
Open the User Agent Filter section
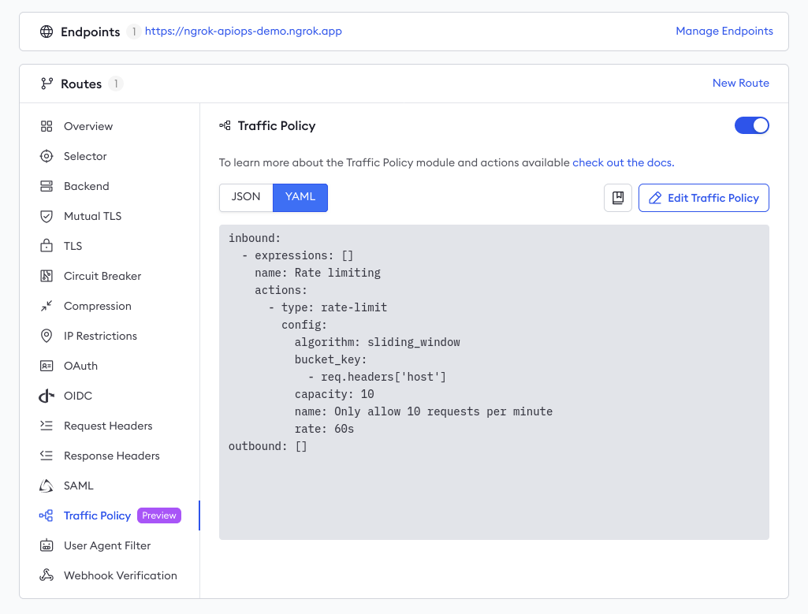(108, 545)
